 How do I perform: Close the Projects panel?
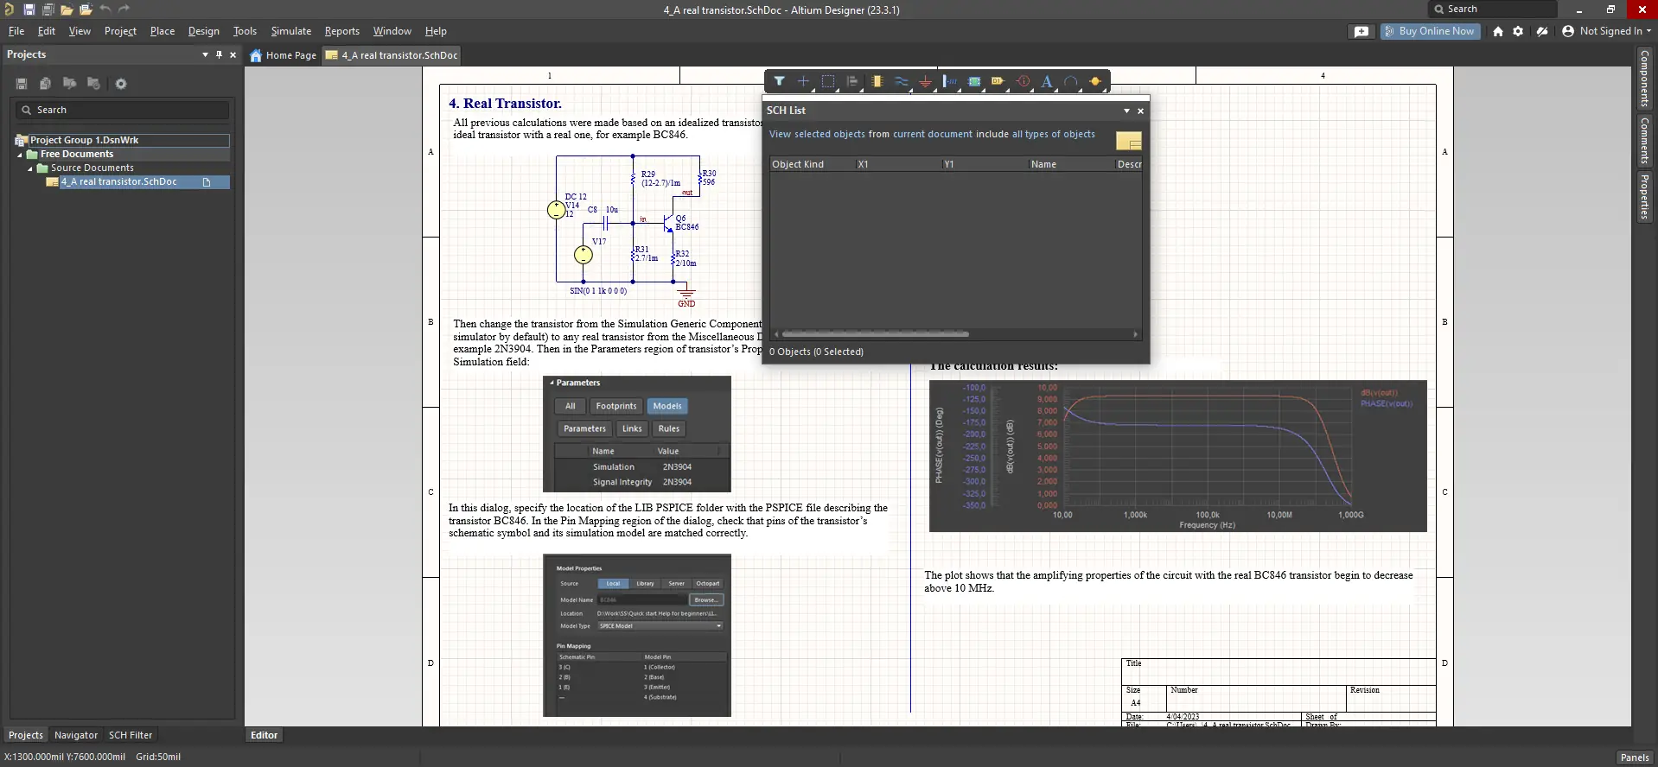coord(233,54)
